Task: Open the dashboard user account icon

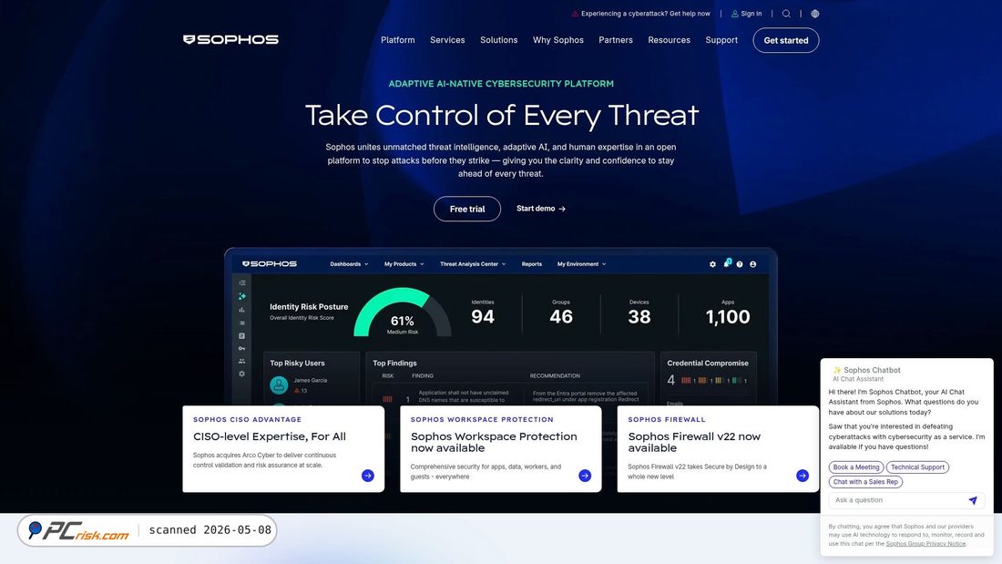Action: coord(752,264)
